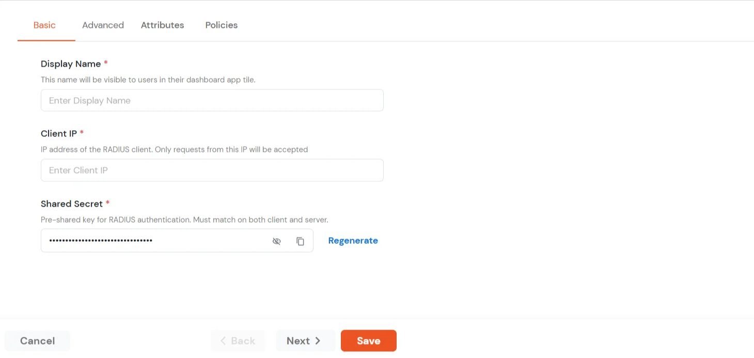Screen dimensions: 754x358
Task: Click the chevron on the Next button
Action: click(318, 340)
